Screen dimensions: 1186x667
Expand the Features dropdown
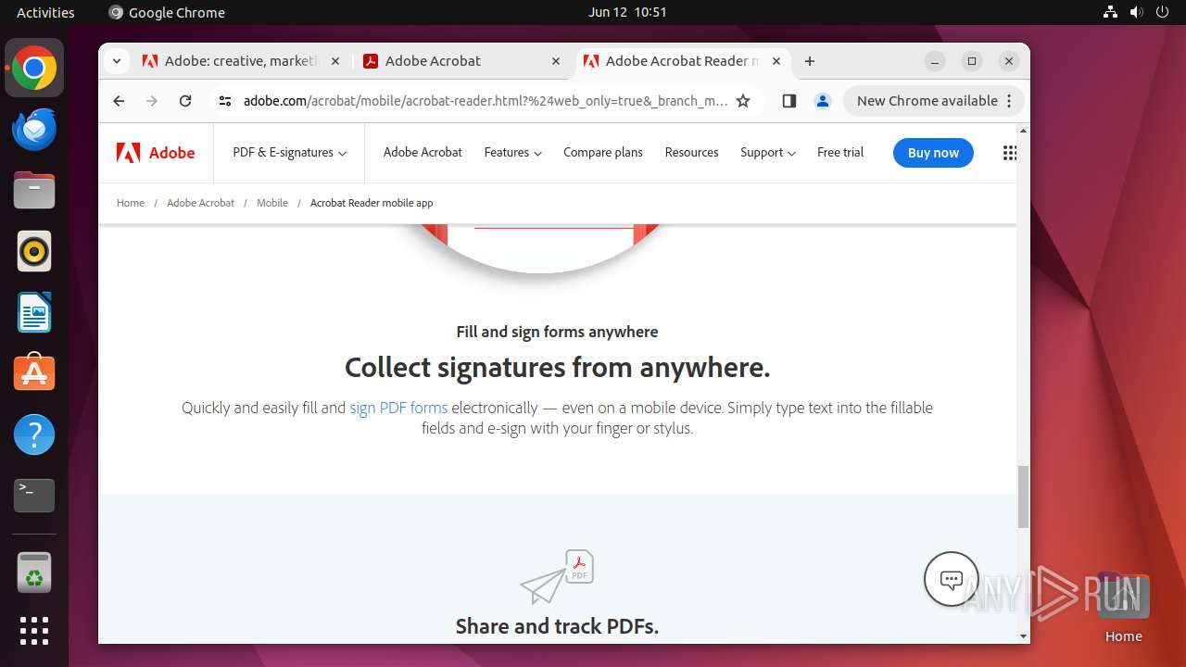pos(512,153)
